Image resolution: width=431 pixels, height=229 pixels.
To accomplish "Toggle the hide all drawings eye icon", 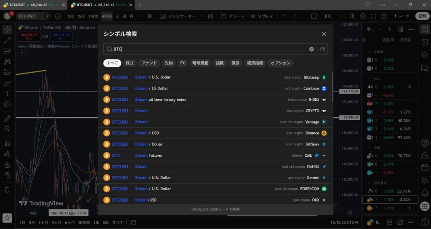I will coord(7,174).
